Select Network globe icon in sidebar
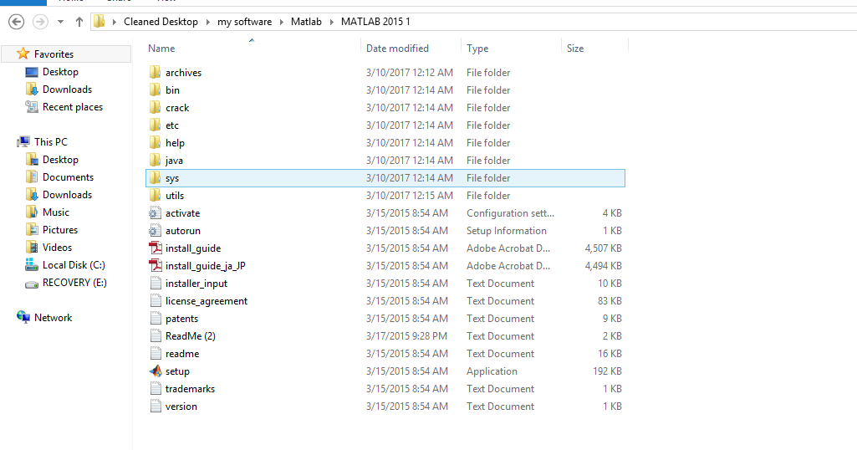 23,317
